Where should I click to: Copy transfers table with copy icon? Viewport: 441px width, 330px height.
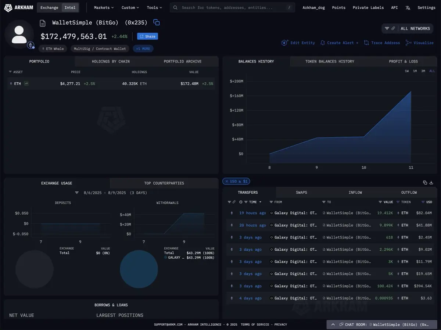point(425,182)
